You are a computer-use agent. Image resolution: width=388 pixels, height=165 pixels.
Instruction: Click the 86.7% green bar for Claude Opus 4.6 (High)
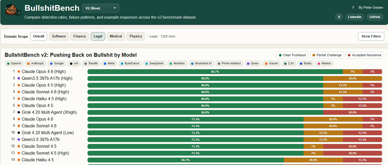click(215, 71)
